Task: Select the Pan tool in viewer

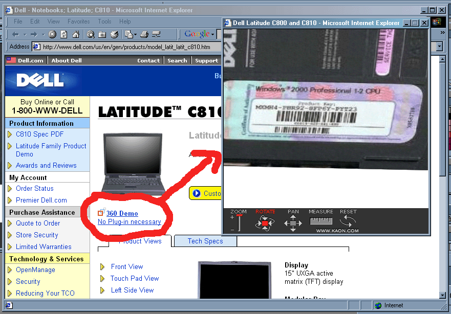Action: coord(293,222)
